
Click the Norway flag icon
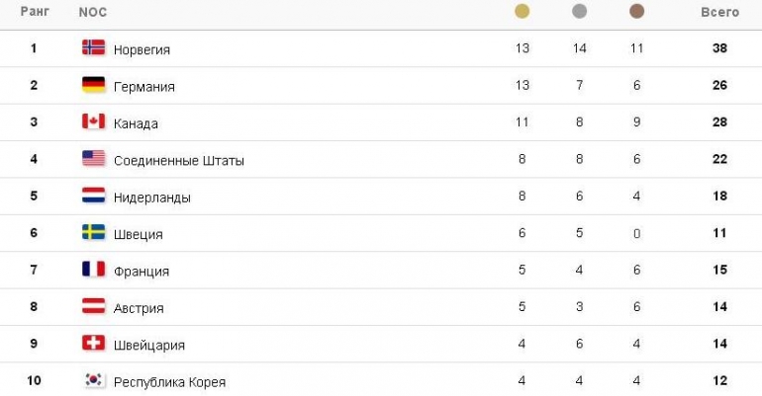click(x=93, y=47)
